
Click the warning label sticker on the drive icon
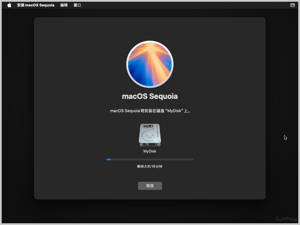[148, 126]
